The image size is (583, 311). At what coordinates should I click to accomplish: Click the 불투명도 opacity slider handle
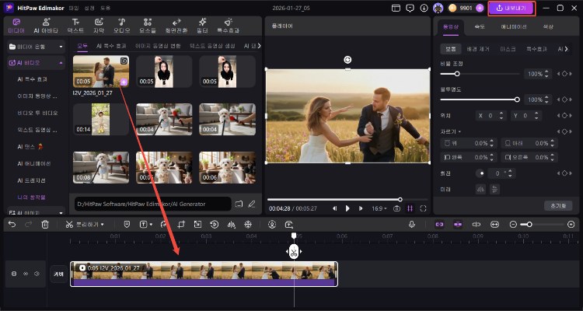pyautogui.click(x=517, y=99)
